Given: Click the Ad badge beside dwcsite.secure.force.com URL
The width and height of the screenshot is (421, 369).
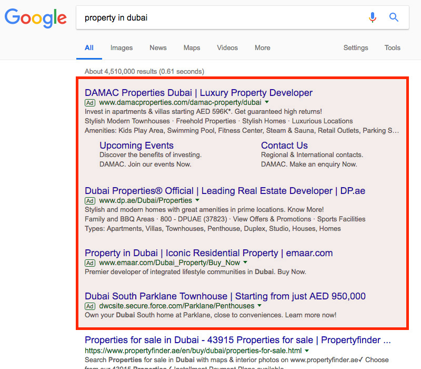Looking at the screenshot, I should point(90,306).
